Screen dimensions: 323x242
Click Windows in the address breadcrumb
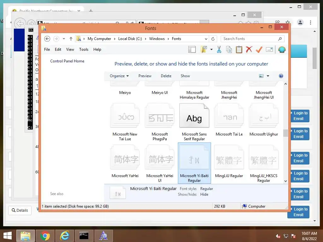157,39
